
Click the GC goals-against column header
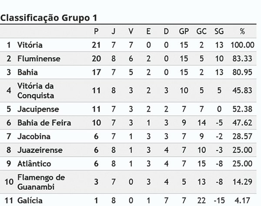(201, 31)
